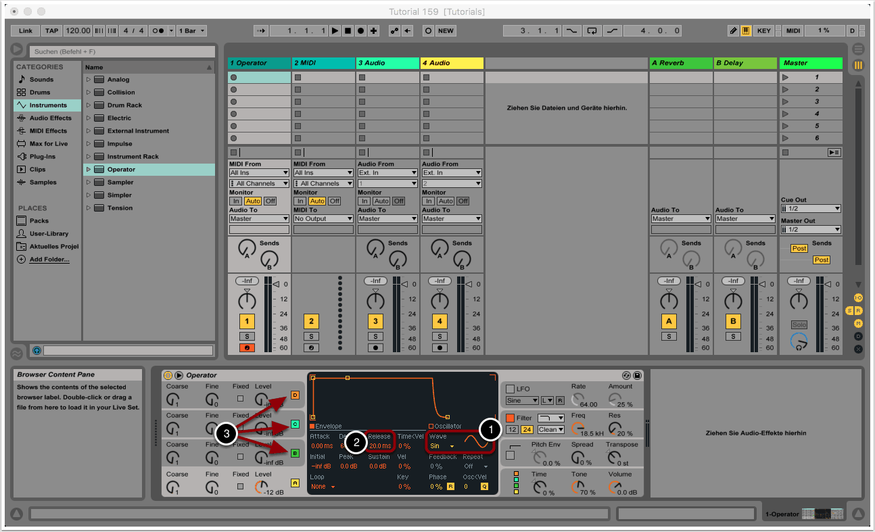Screen dimensions: 875x532
Task: Toggle the Operator Filter on/off switch
Action: click(x=511, y=418)
